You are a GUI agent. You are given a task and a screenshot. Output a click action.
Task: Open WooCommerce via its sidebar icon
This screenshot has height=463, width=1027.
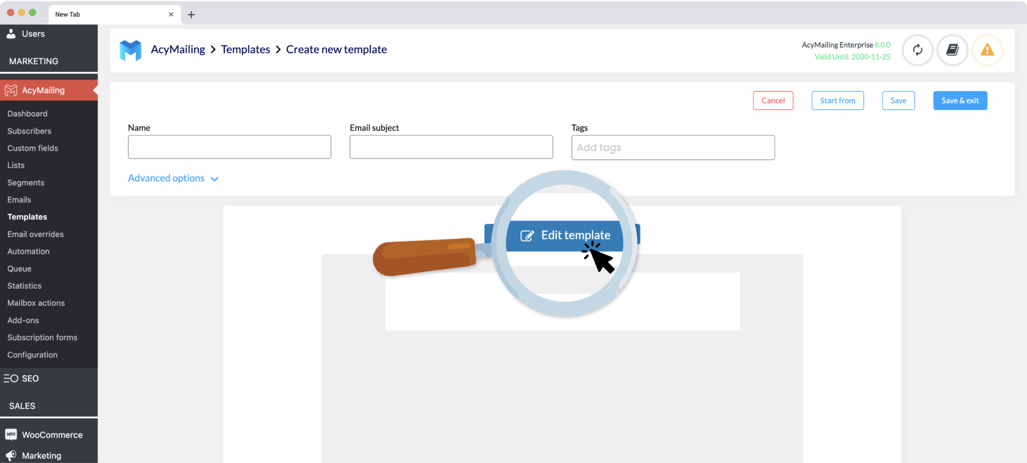[x=11, y=434]
